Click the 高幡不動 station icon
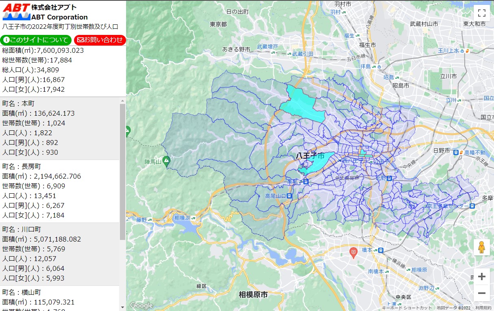The width and height of the screenshot is (494, 311). point(456,153)
